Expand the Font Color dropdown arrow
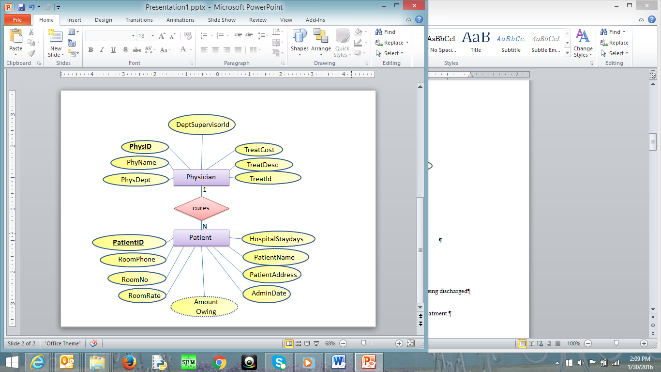Viewport: 661px width, 372px height. 191,50
